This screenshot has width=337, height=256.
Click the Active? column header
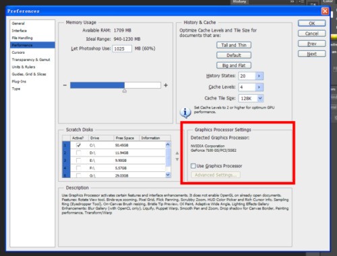tap(79, 138)
